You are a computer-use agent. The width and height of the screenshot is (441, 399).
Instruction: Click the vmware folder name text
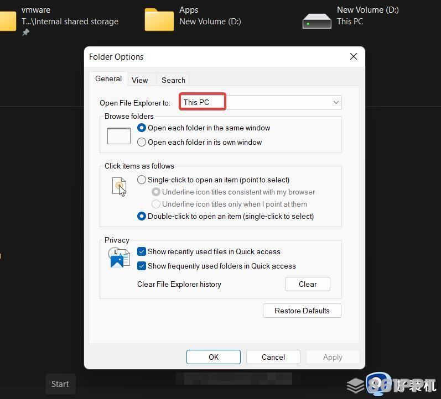36,10
